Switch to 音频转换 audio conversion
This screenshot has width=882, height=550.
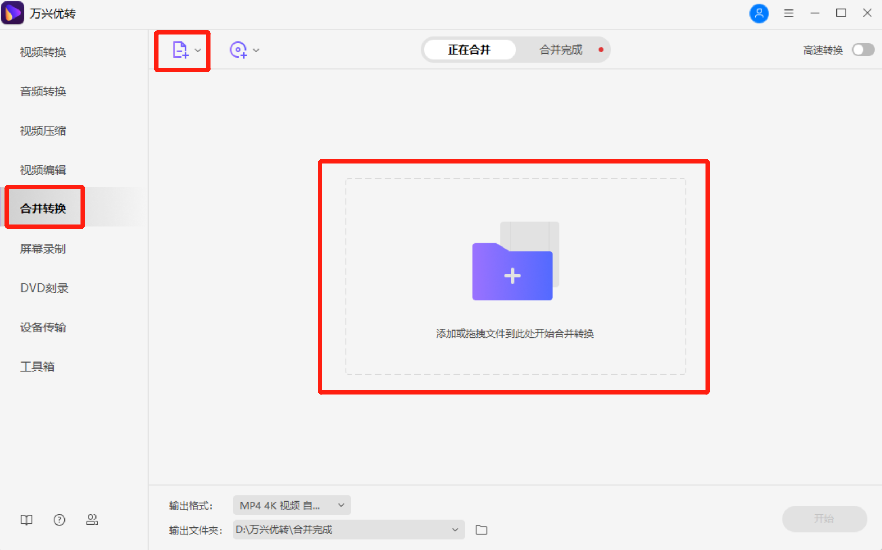43,92
